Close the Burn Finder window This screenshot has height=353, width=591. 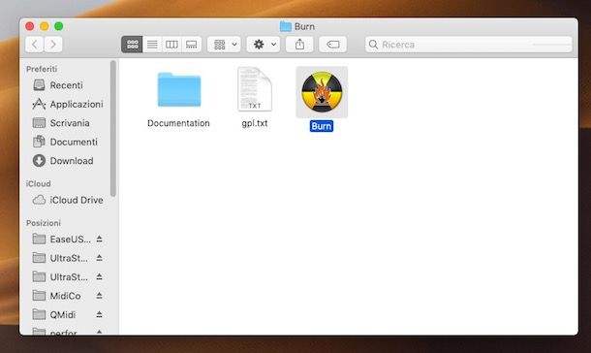(30, 26)
